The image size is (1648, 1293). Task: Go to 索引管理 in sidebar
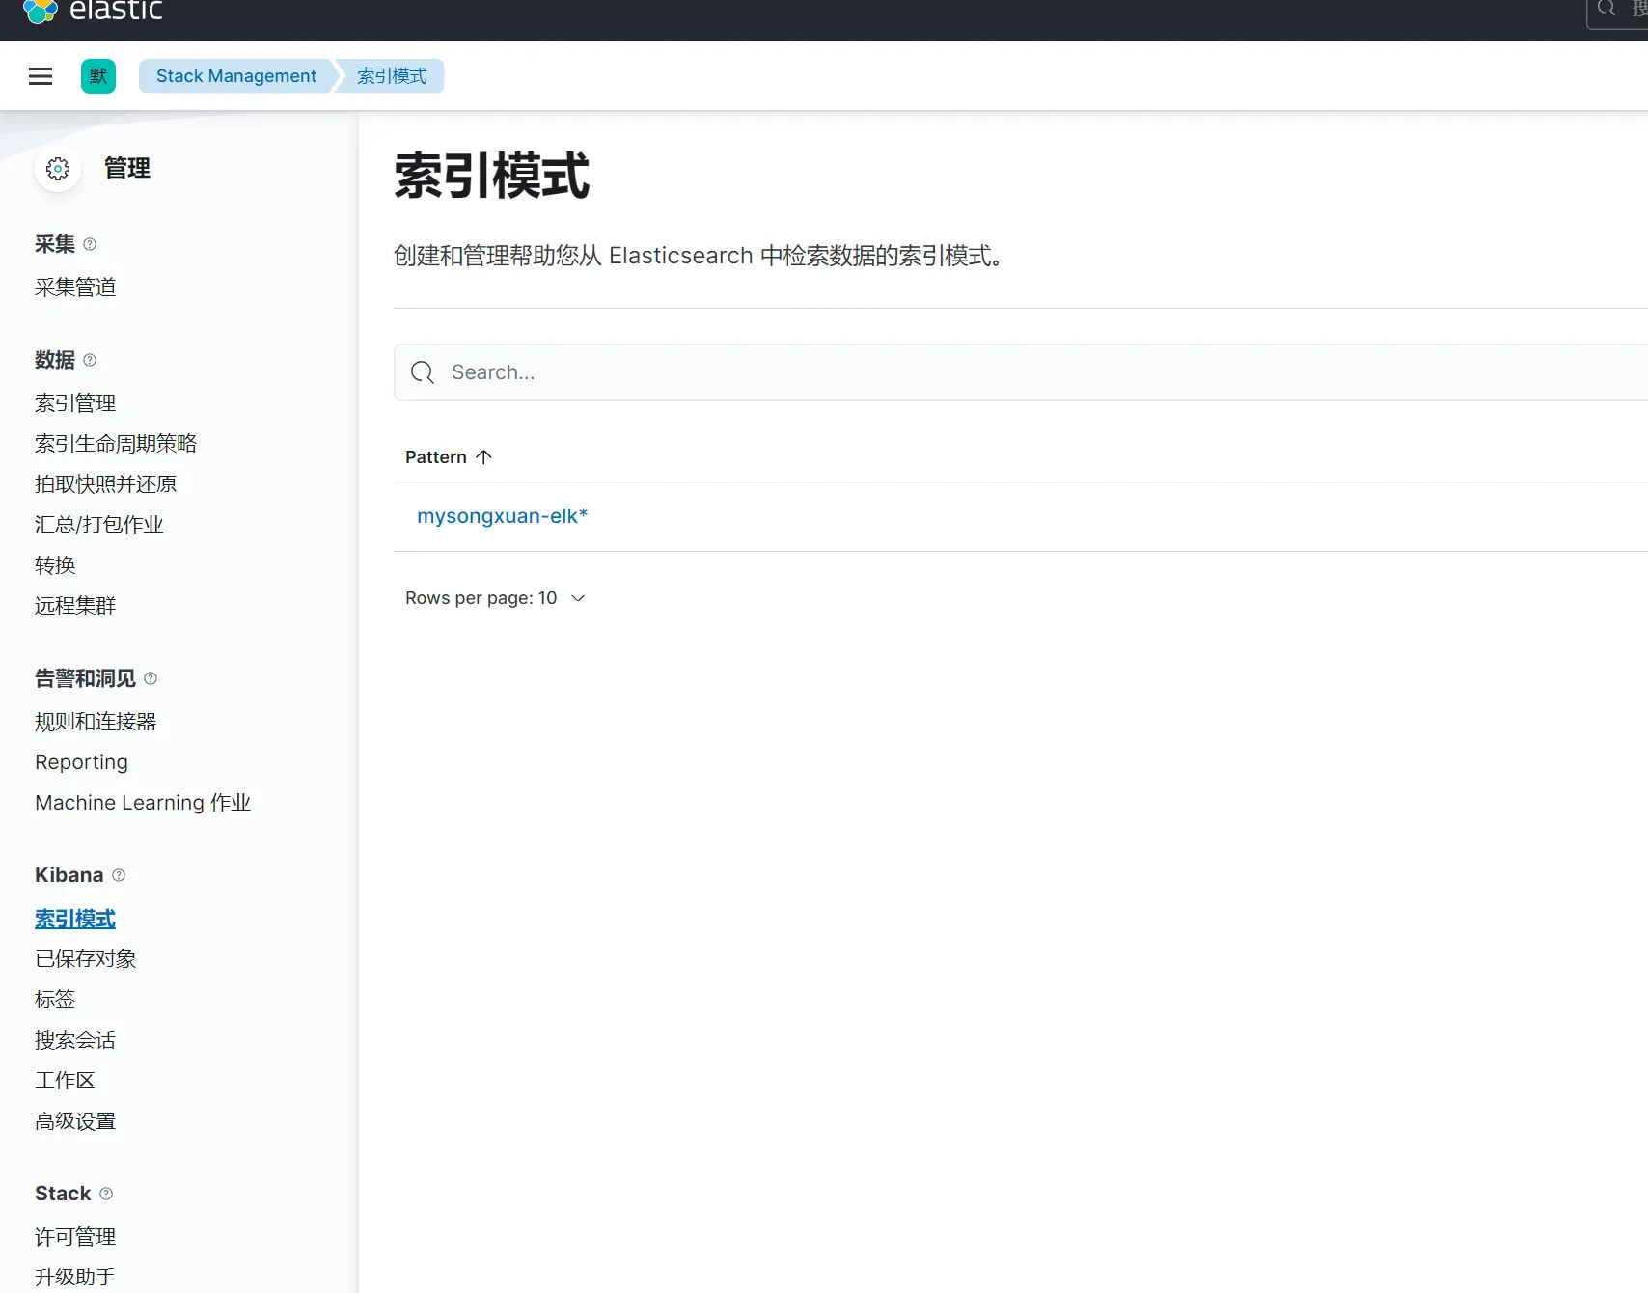(75, 402)
